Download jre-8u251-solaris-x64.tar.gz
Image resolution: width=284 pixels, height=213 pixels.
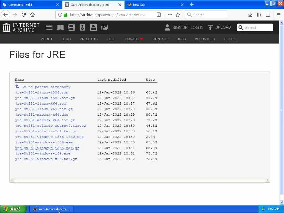click(46, 131)
